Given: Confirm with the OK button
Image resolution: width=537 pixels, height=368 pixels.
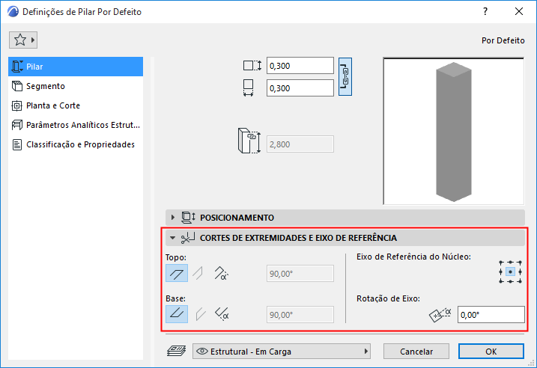Looking at the screenshot, I should (x=491, y=352).
